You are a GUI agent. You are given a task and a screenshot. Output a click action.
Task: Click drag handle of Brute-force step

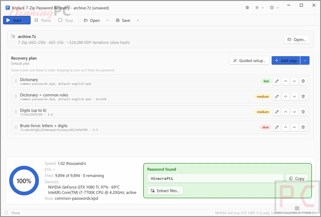pyautogui.click(x=16, y=127)
